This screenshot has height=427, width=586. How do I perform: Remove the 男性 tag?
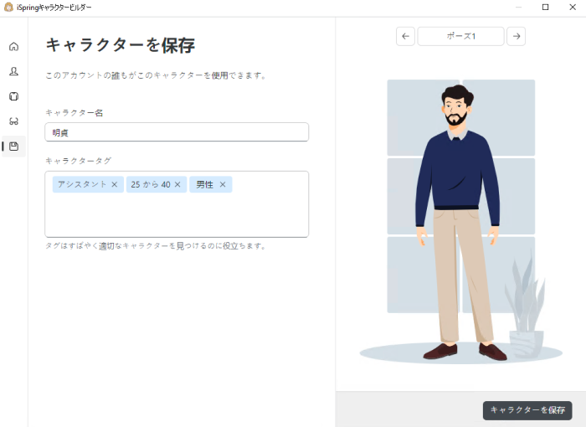coord(223,184)
